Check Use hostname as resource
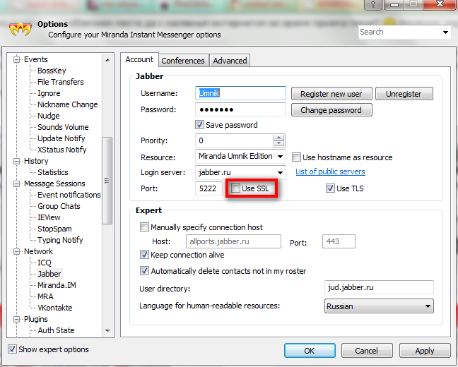This screenshot has height=367, width=458. 296,157
